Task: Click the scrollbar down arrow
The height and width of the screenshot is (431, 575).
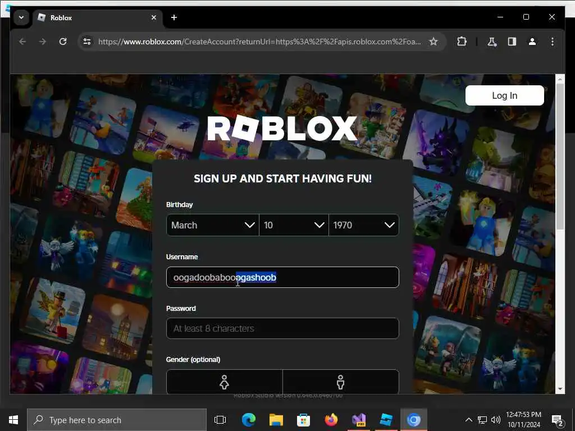Action: click(560, 389)
